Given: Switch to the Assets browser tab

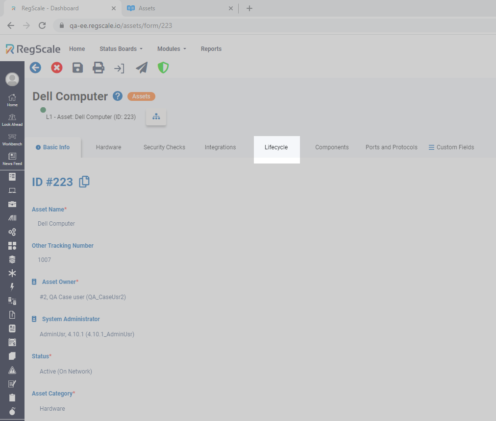Looking at the screenshot, I should tap(180, 8).
